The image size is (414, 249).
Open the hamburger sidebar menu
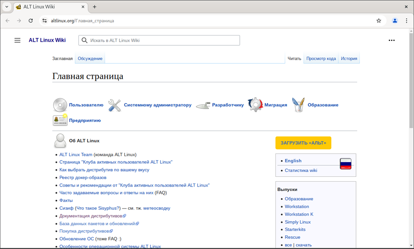point(18,40)
